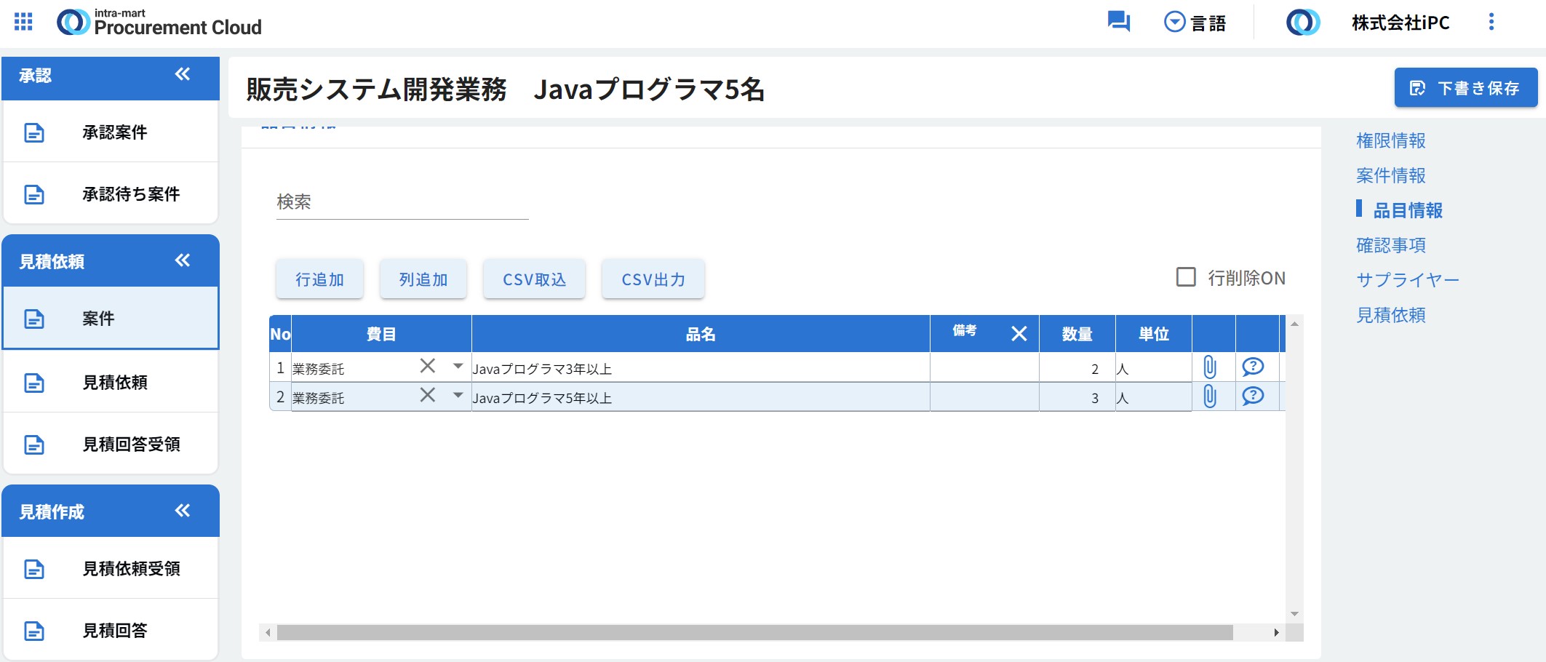Click the 数量 column header
Viewport: 1546px width, 662px height.
coord(1077,334)
